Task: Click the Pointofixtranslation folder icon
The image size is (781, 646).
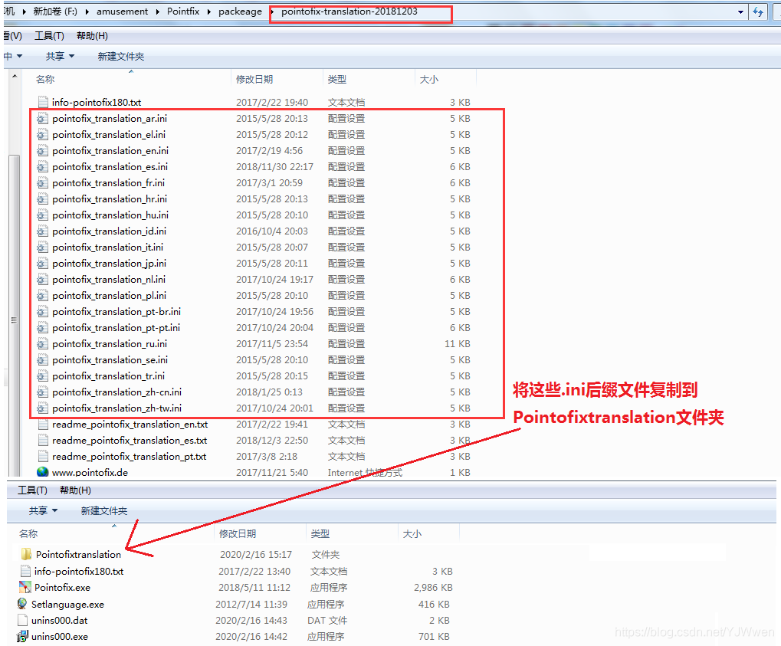Action: [x=26, y=554]
